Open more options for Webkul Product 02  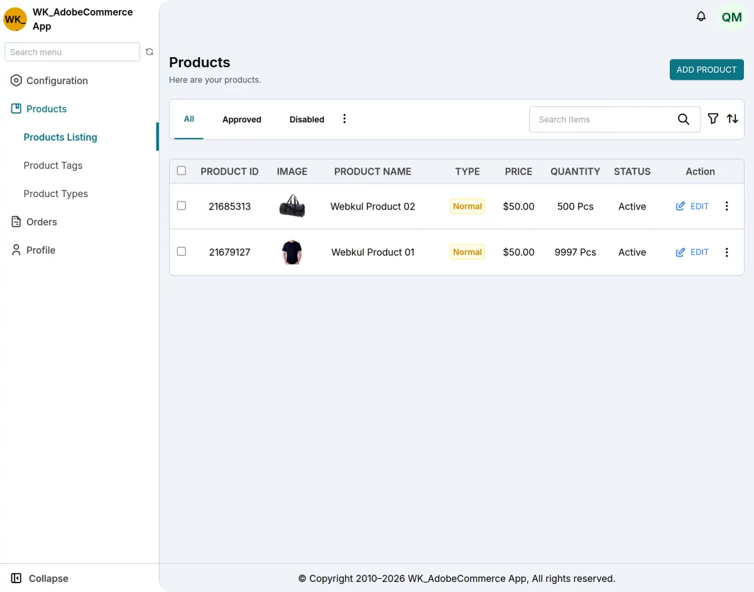726,206
